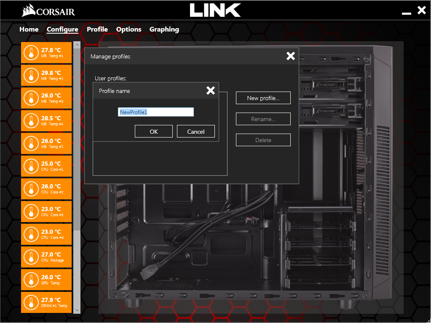The image size is (431, 323).
Task: Click the New profile... button
Action: coord(263,98)
